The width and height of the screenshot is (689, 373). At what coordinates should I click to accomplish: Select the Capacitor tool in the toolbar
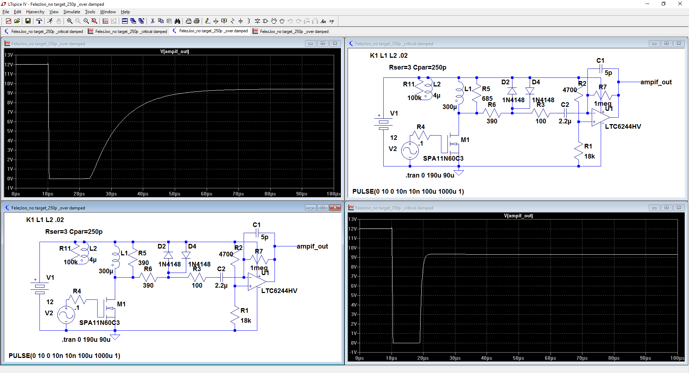[241, 21]
